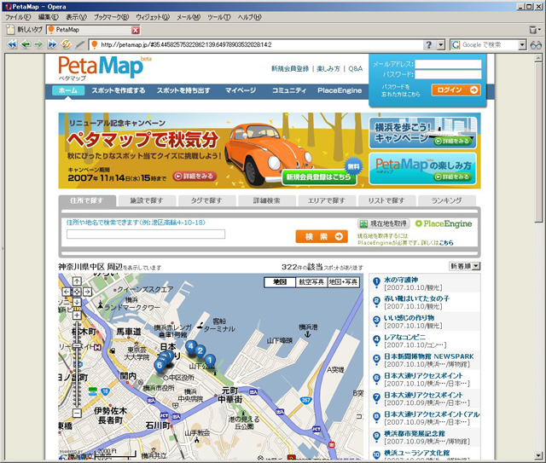
Task: Click map marker number 6
Action: tap(160, 366)
